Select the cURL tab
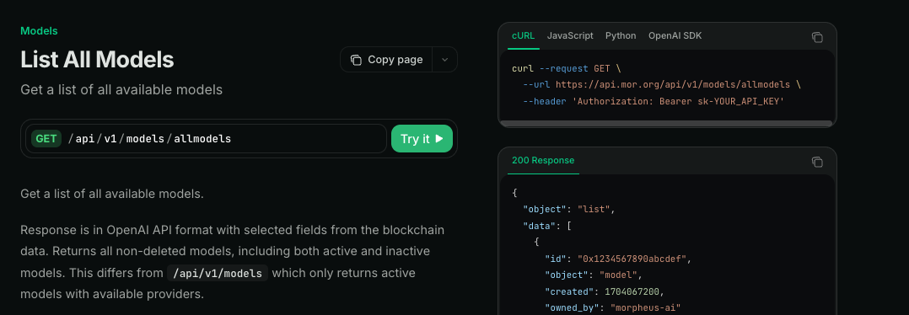The image size is (909, 315). (x=524, y=36)
